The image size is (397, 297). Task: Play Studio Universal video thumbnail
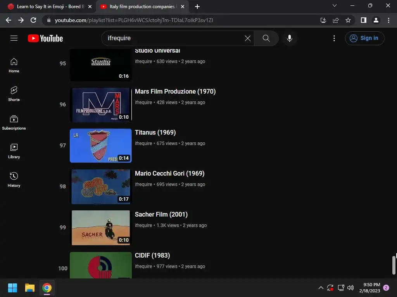[x=101, y=65]
